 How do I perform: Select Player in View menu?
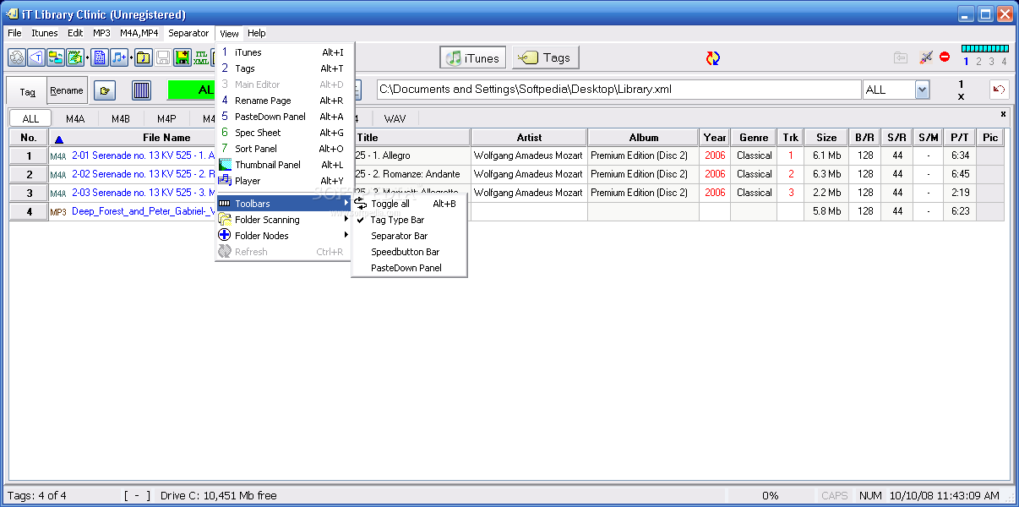(284, 181)
